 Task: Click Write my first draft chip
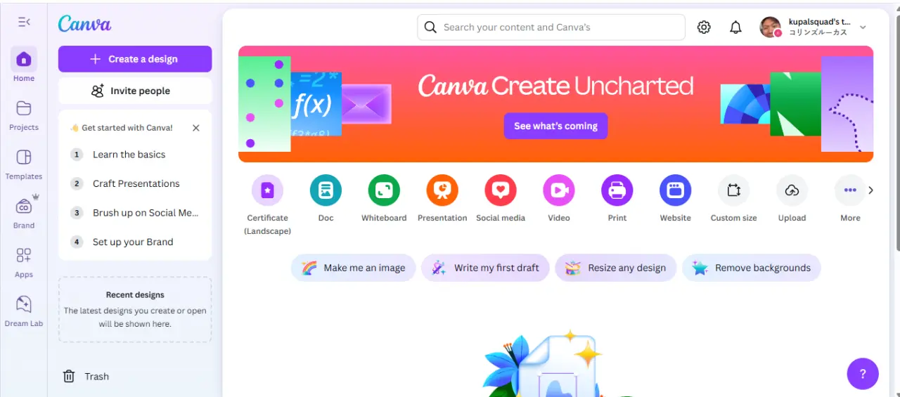(485, 268)
